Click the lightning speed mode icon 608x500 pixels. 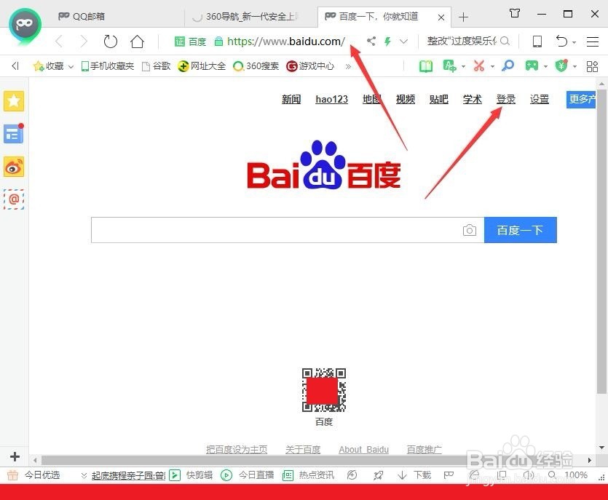click(387, 41)
